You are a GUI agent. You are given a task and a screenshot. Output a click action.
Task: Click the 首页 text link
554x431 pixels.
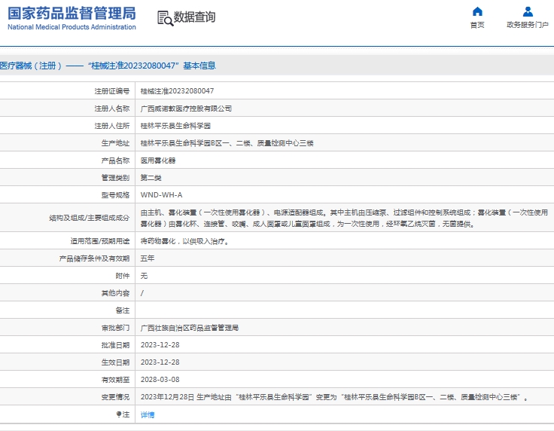[x=477, y=25]
